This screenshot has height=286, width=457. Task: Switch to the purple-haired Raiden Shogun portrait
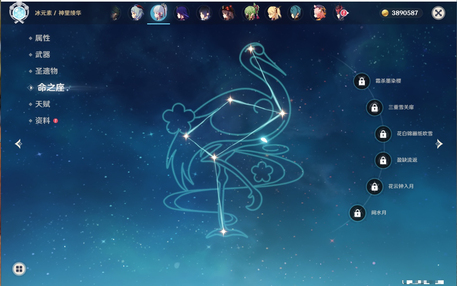coord(181,13)
